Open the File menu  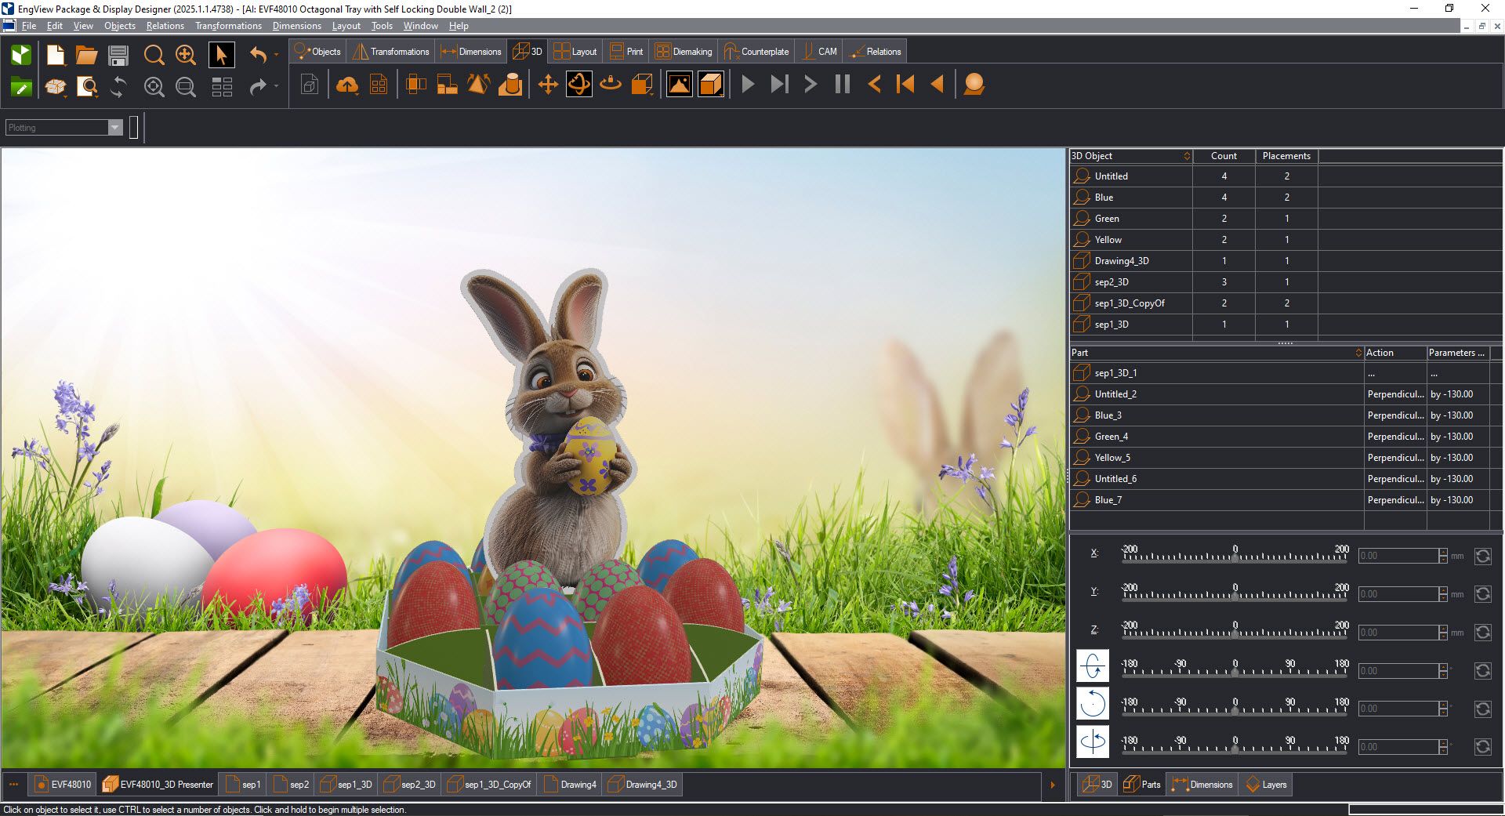point(29,26)
